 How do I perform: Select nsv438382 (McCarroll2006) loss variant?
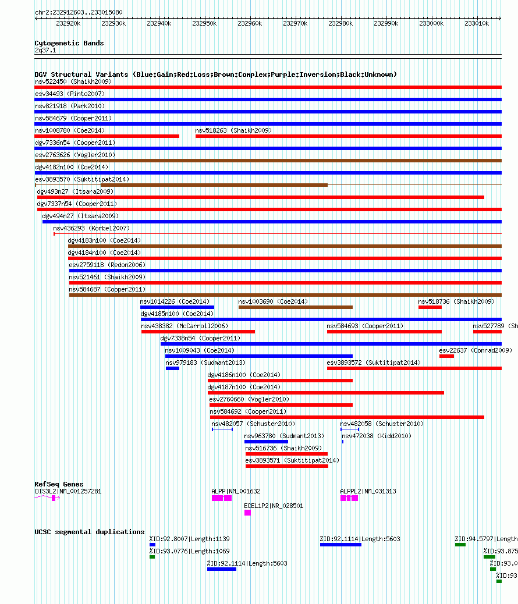(198, 332)
